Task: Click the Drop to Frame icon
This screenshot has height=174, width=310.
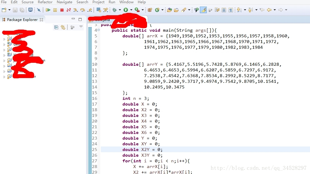Action: tap(98, 10)
